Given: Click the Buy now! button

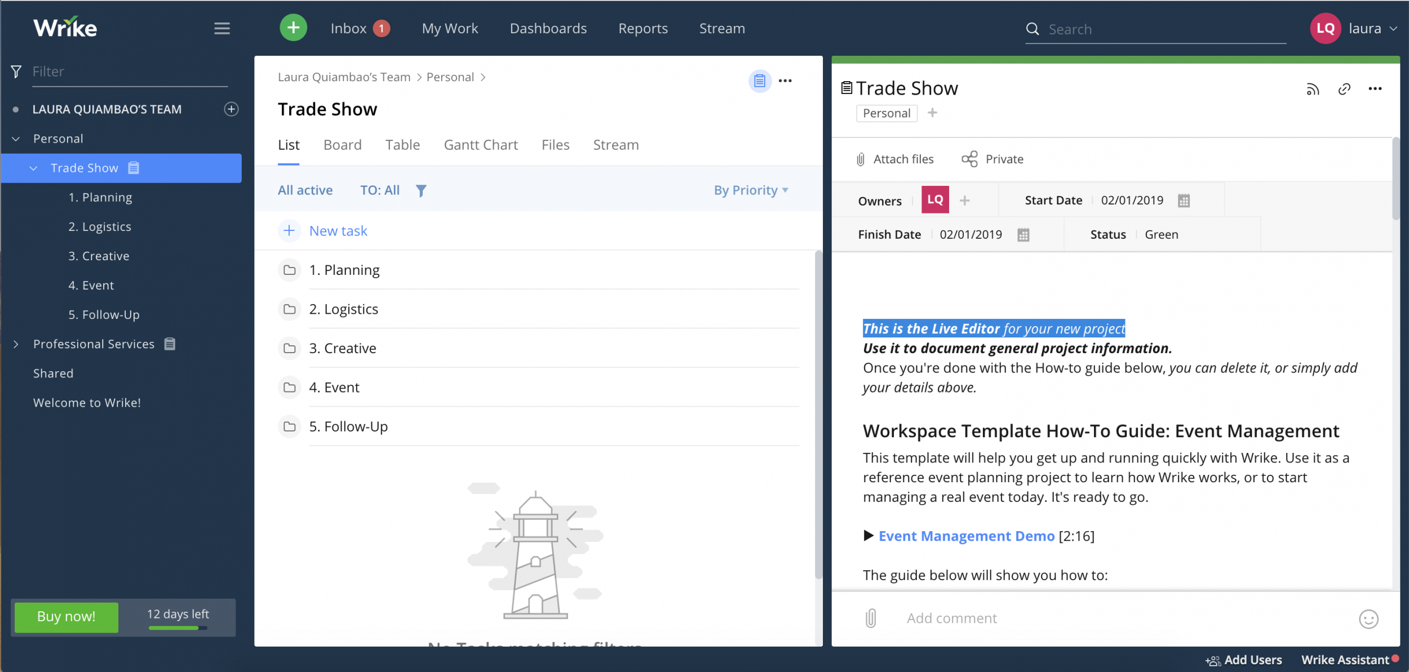Looking at the screenshot, I should point(66,617).
